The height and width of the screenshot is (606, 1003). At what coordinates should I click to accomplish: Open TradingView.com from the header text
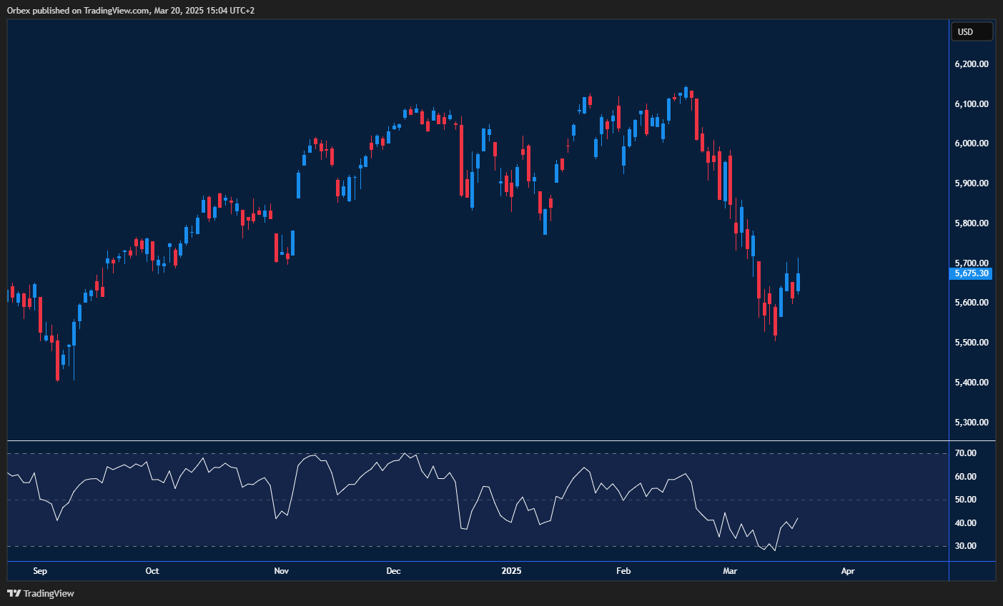click(x=118, y=10)
